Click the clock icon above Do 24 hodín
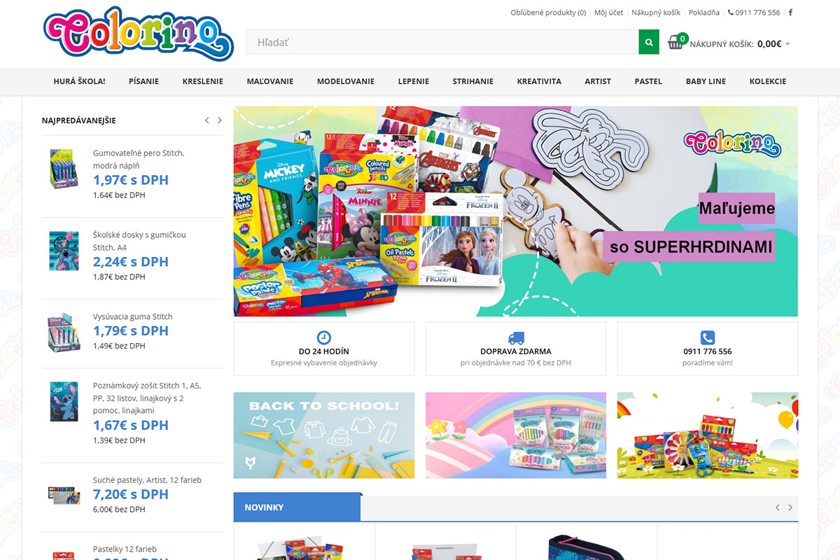840x560 pixels. (324, 337)
